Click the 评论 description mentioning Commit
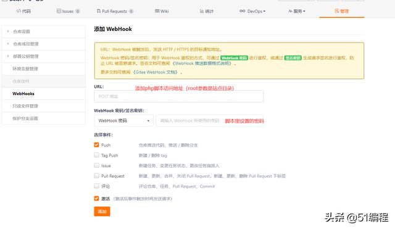The height and width of the screenshot is (229, 395). click(177, 186)
